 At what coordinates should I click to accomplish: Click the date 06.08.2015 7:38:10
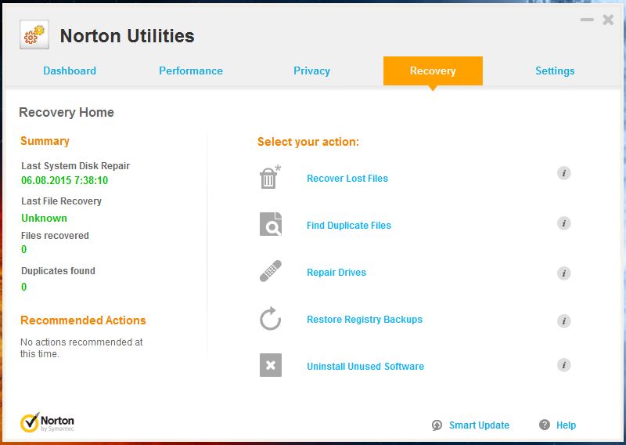(x=65, y=180)
